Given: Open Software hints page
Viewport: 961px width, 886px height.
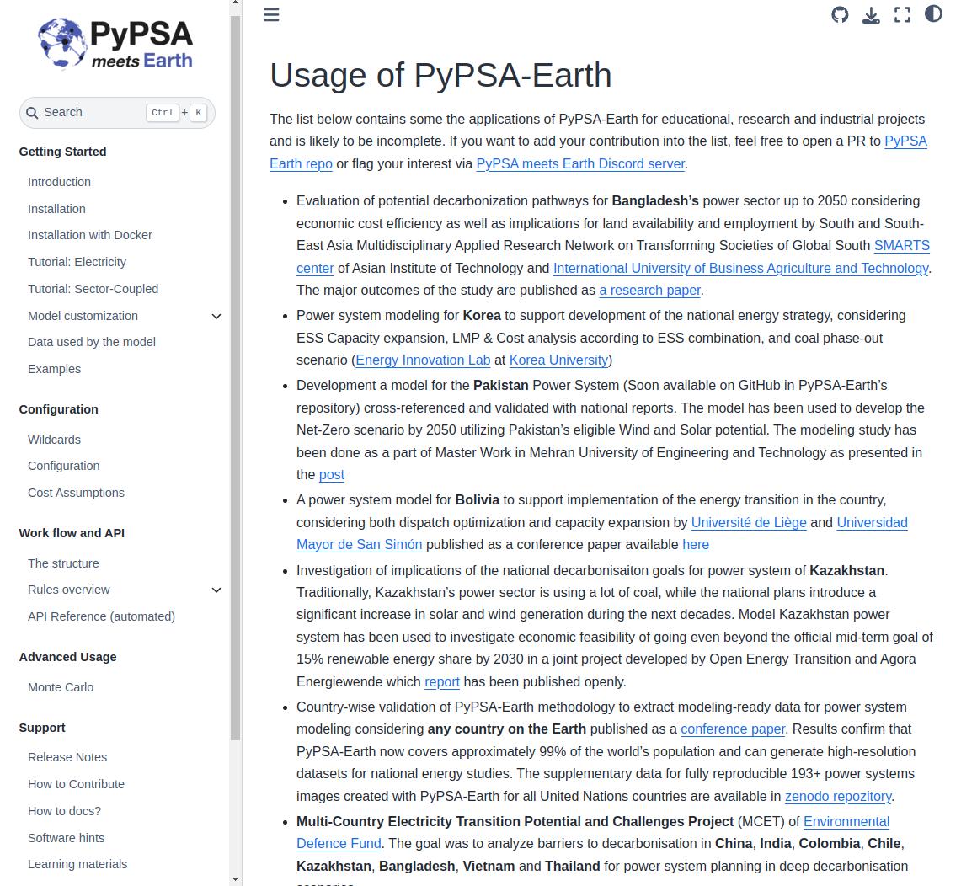Looking at the screenshot, I should click(x=67, y=838).
